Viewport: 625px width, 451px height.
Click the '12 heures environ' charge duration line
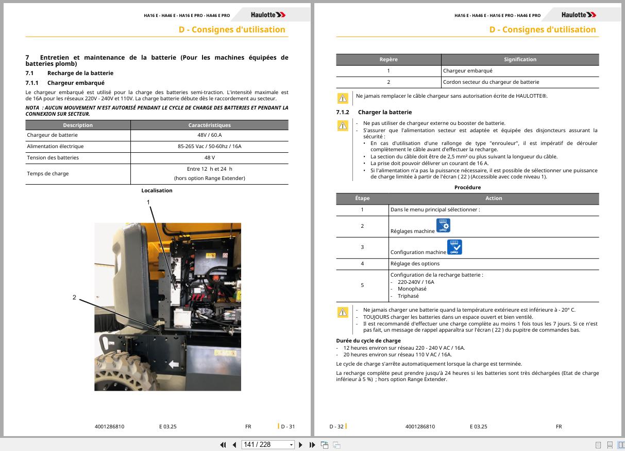pyautogui.click(x=404, y=348)
